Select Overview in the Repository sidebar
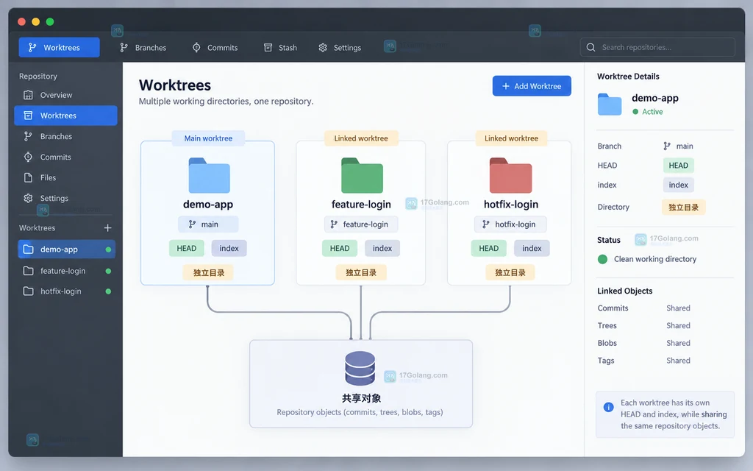753x471 pixels. point(65,95)
